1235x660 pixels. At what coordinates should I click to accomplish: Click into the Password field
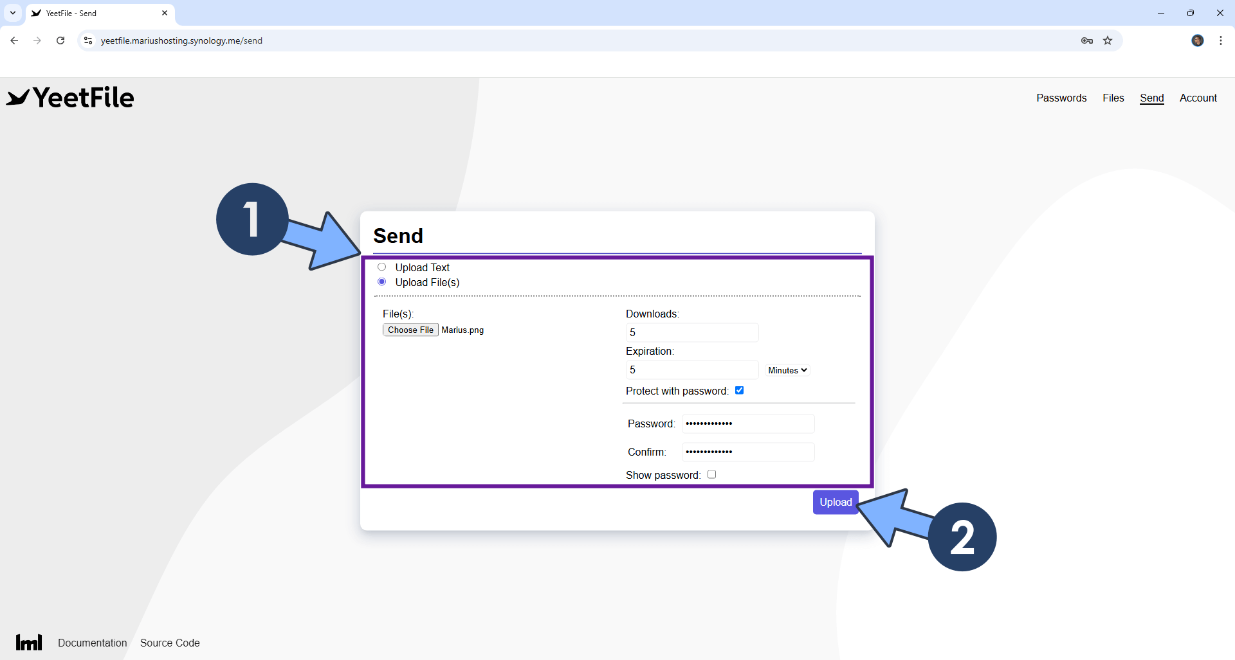click(x=748, y=424)
